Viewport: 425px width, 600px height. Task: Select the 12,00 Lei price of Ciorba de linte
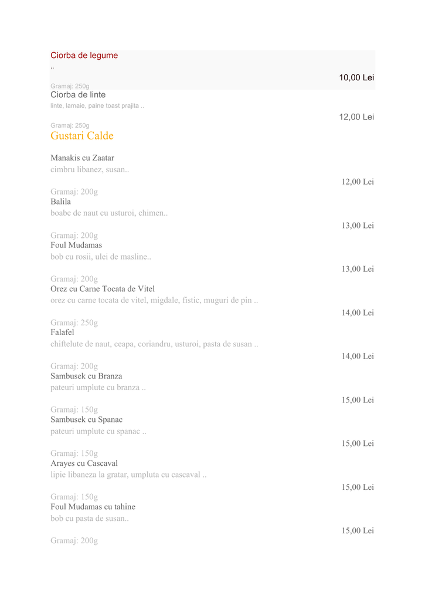pyautogui.click(x=356, y=117)
